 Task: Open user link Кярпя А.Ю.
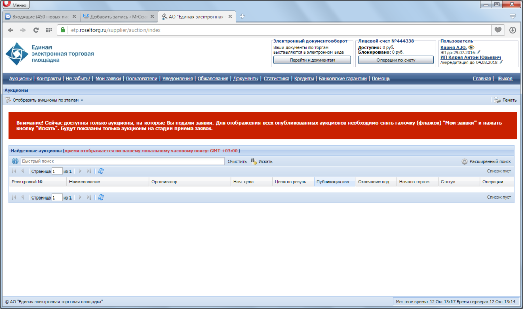pyautogui.click(x=454, y=47)
